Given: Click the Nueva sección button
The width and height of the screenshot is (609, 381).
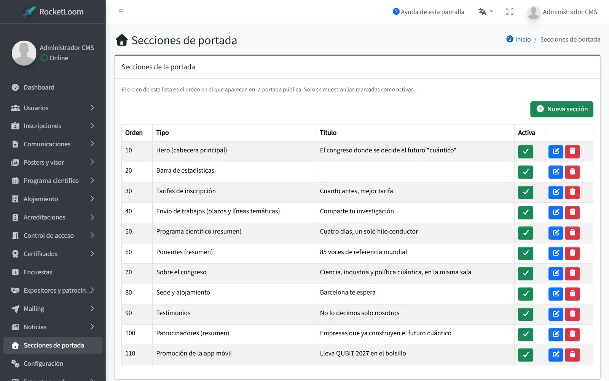Looking at the screenshot, I should click(x=561, y=109).
